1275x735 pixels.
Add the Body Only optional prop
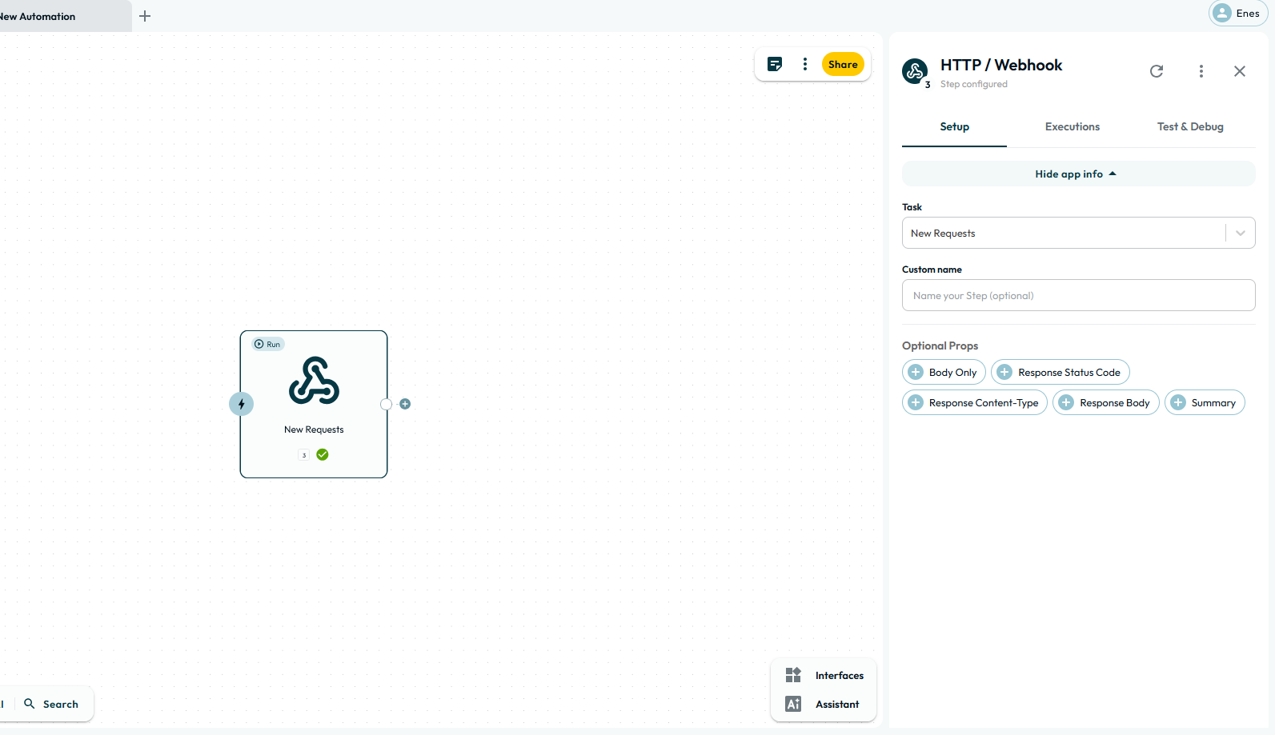[x=944, y=373]
